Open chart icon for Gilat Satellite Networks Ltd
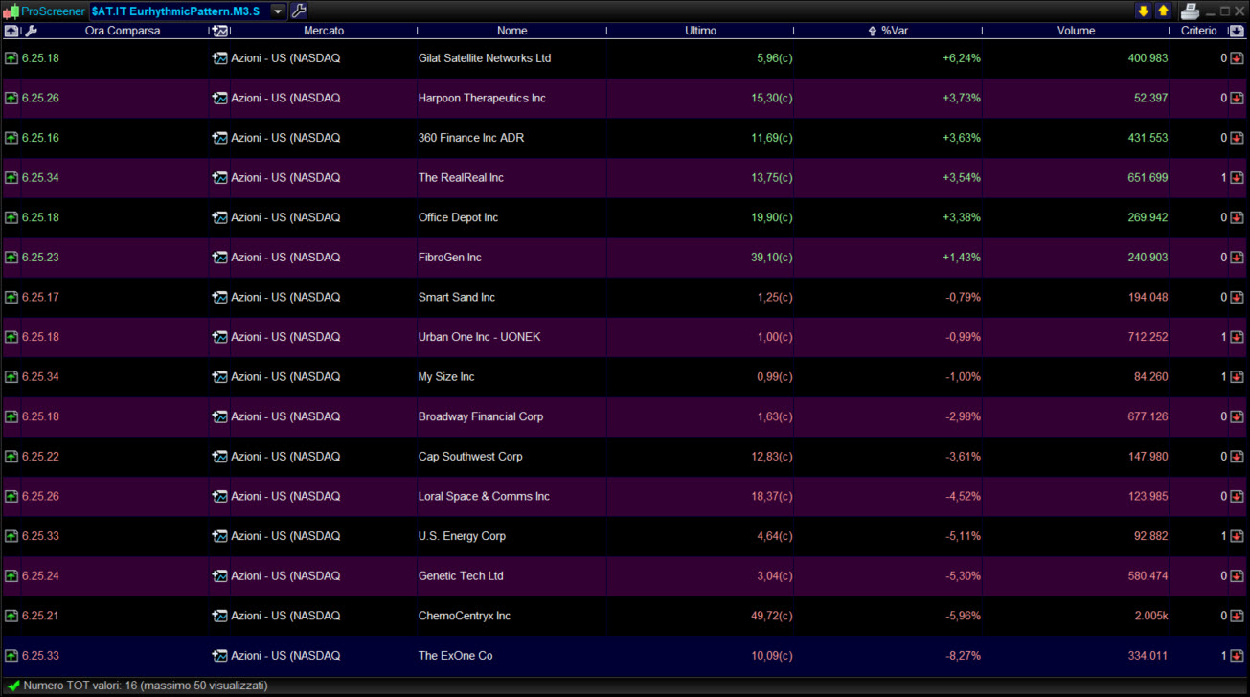Viewport: 1250px width, 697px height. (220, 58)
